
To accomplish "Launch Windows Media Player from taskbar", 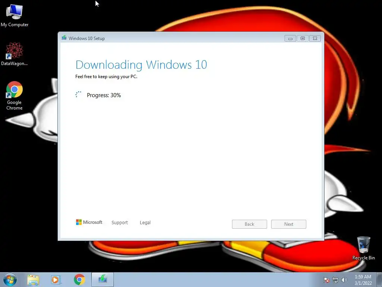I will pyautogui.click(x=56, y=280).
